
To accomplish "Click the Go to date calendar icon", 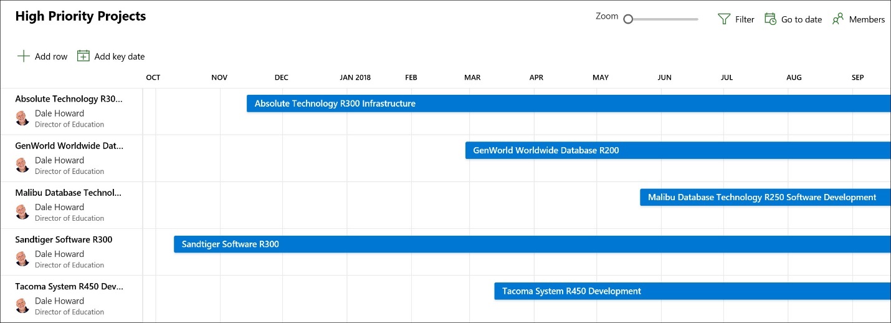I will (770, 19).
